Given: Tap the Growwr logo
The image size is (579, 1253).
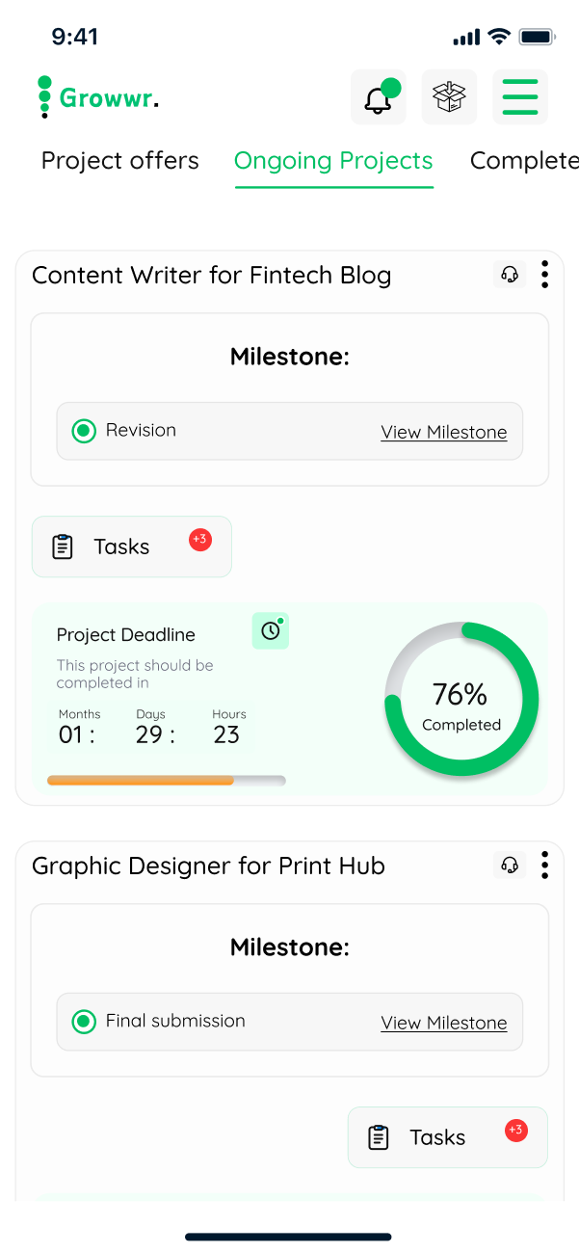Looking at the screenshot, I should [x=98, y=97].
